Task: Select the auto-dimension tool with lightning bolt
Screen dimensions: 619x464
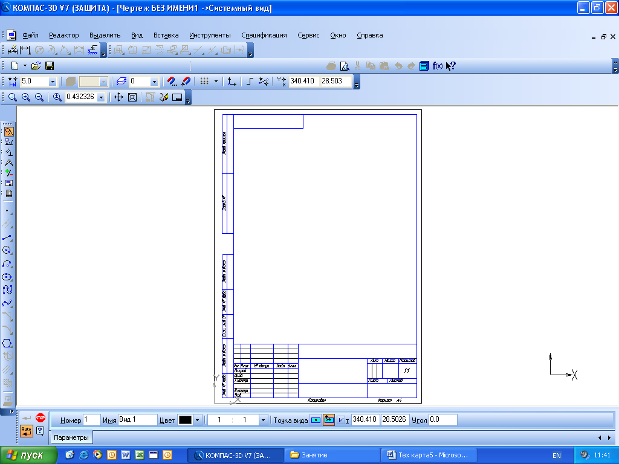Action: coord(13,50)
